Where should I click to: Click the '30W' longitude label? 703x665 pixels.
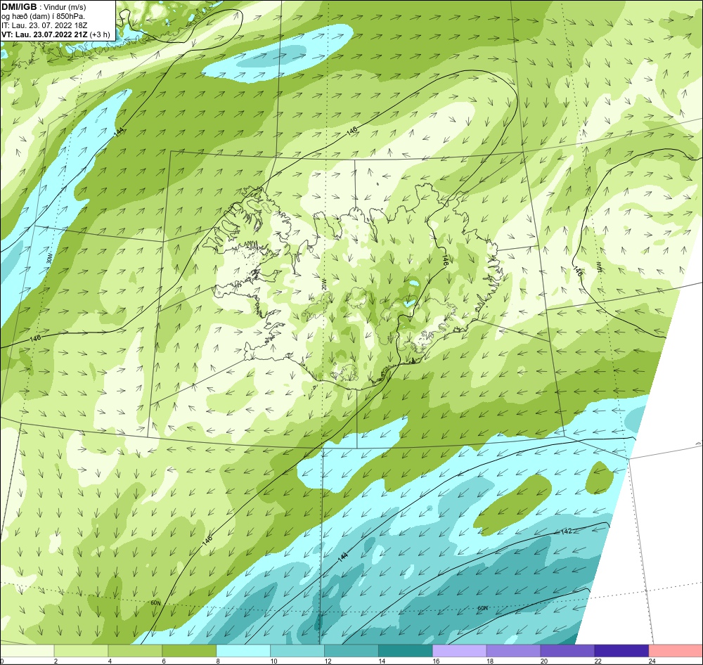coord(49,259)
